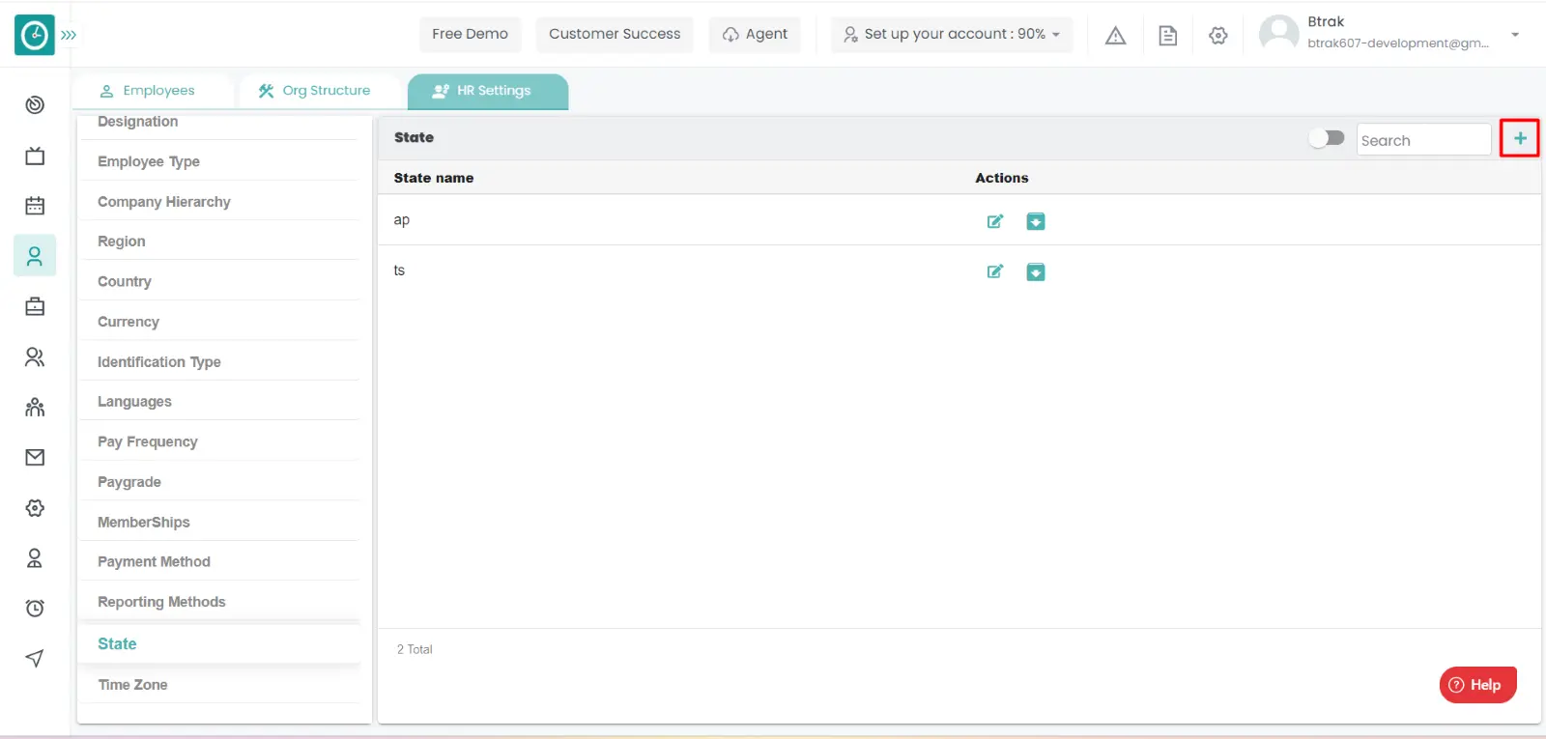Archive the ap state row
1546x739 pixels.
click(1035, 221)
